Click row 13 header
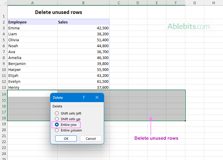The height and width of the screenshot is (160, 223). 4,87
